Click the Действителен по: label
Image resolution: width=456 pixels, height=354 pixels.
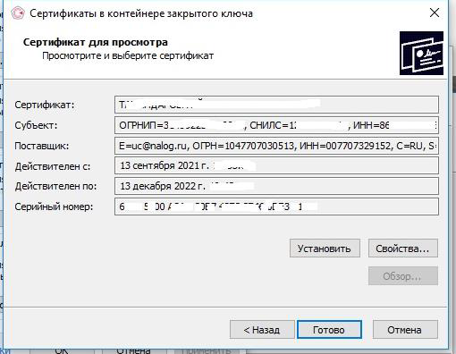pos(55,186)
